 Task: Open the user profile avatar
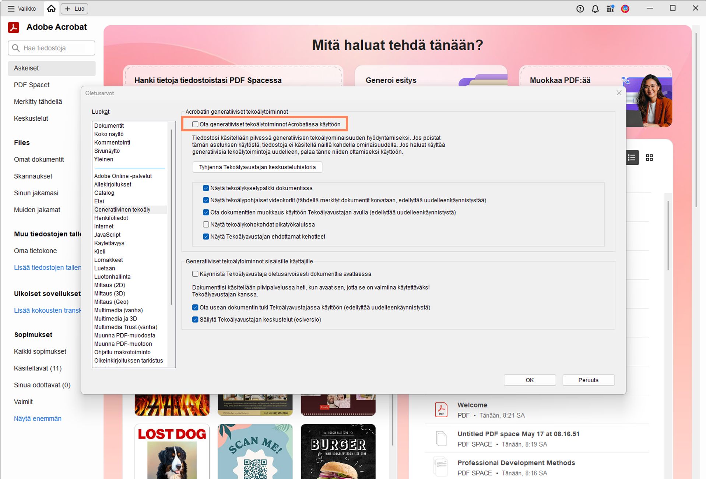(x=625, y=9)
